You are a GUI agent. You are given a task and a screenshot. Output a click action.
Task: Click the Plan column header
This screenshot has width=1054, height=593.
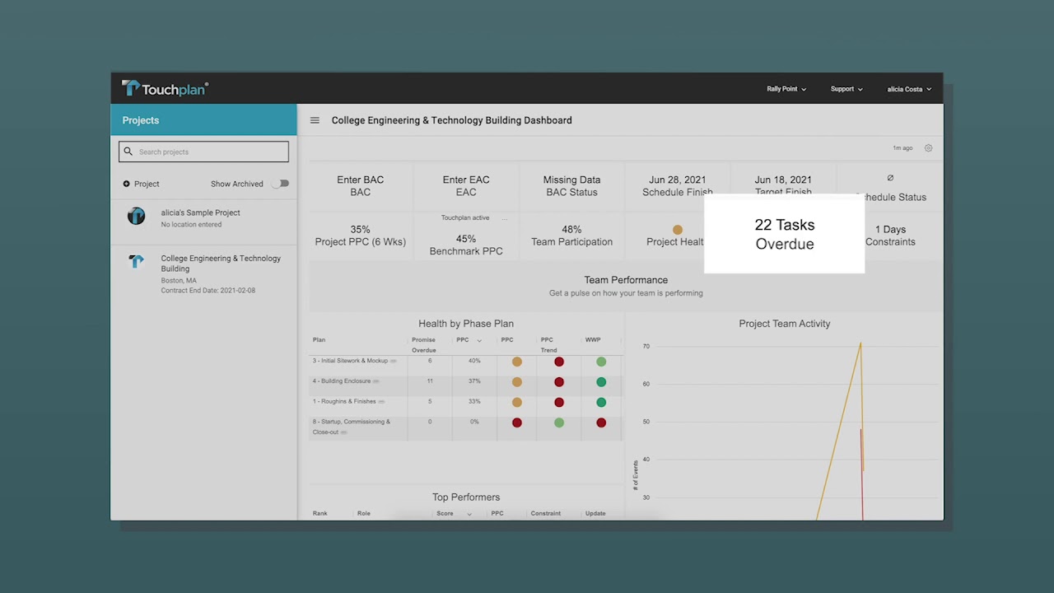pos(319,340)
